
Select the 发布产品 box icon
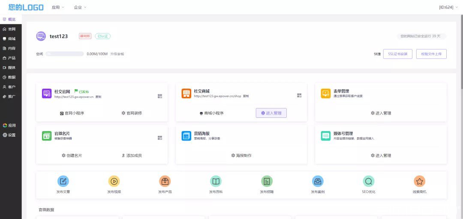tap(165, 181)
